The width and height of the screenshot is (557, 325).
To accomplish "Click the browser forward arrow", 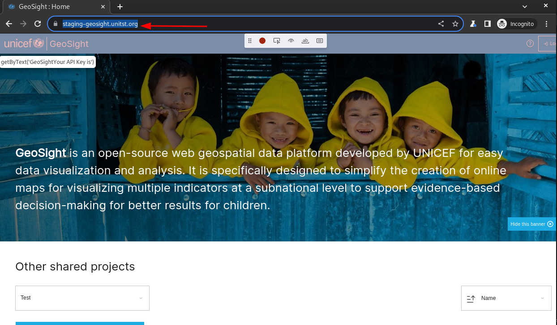I will point(23,24).
